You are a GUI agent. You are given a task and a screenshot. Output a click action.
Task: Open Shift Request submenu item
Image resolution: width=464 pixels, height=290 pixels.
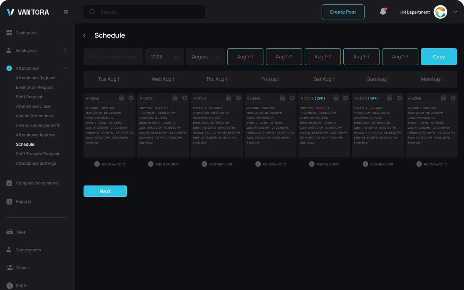[x=29, y=97]
